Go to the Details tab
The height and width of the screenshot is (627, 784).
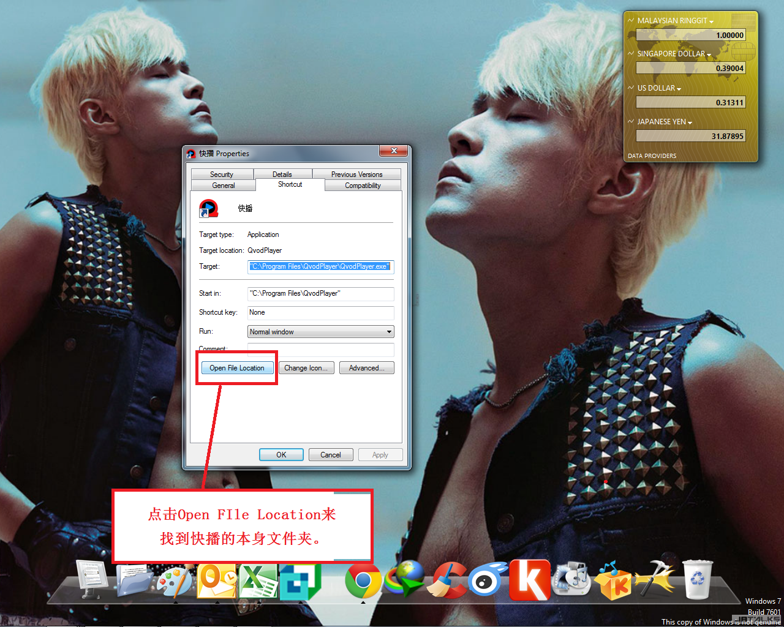pyautogui.click(x=282, y=175)
